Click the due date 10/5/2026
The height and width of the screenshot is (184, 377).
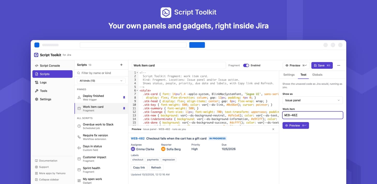[x=229, y=149]
